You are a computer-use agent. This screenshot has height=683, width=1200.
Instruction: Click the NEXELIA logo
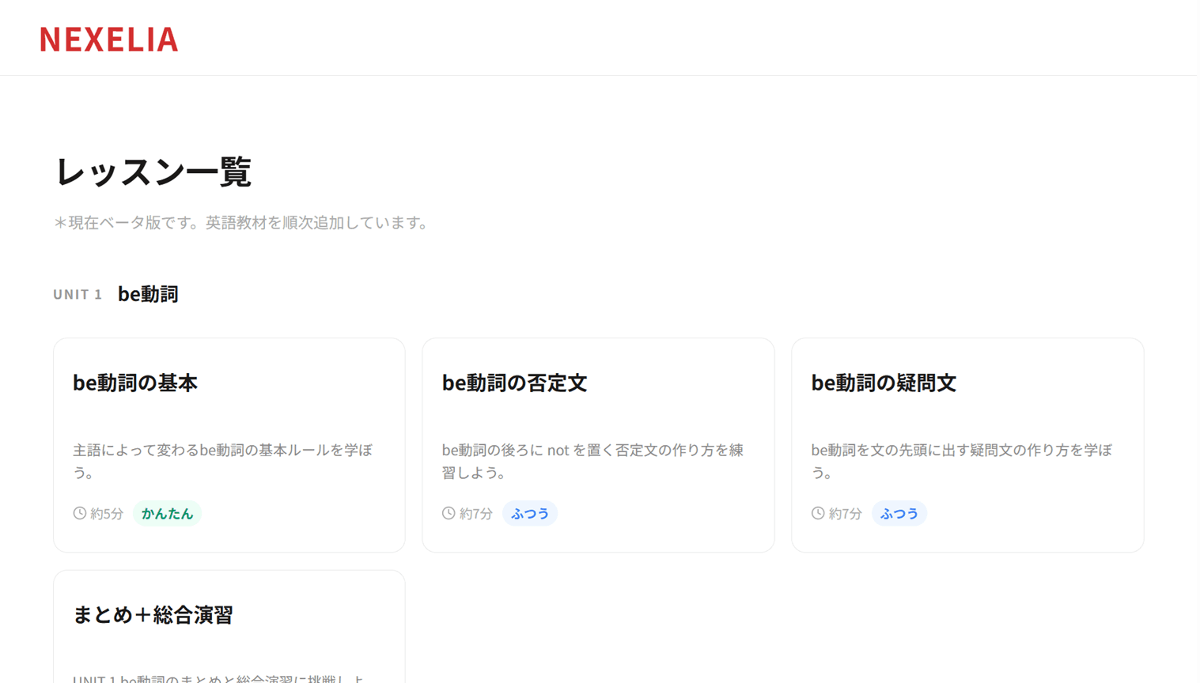[x=108, y=40]
